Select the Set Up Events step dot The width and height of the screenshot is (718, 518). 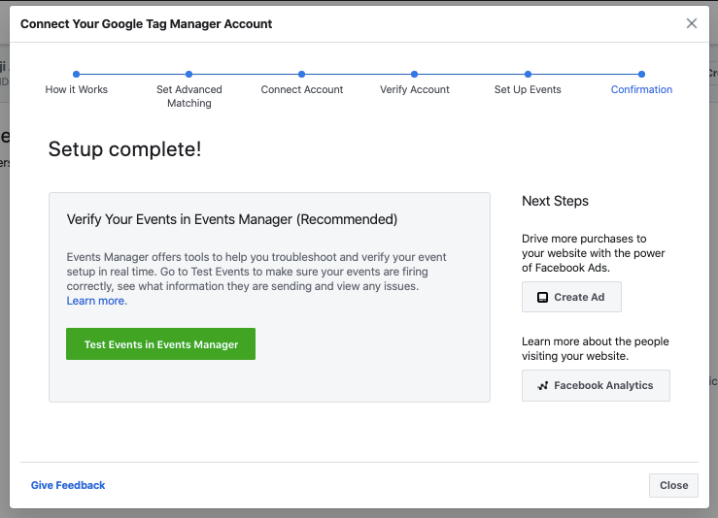tap(528, 74)
